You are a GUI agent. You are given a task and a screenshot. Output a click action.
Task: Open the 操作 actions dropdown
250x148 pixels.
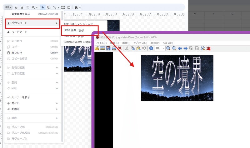pos(8,7)
